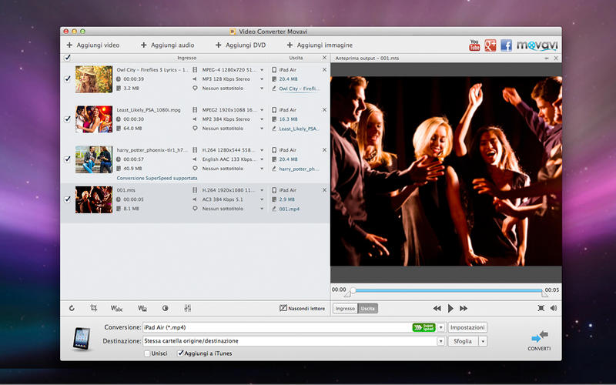Close the output preview panel
Screen dimensions: 616x385
556,59
